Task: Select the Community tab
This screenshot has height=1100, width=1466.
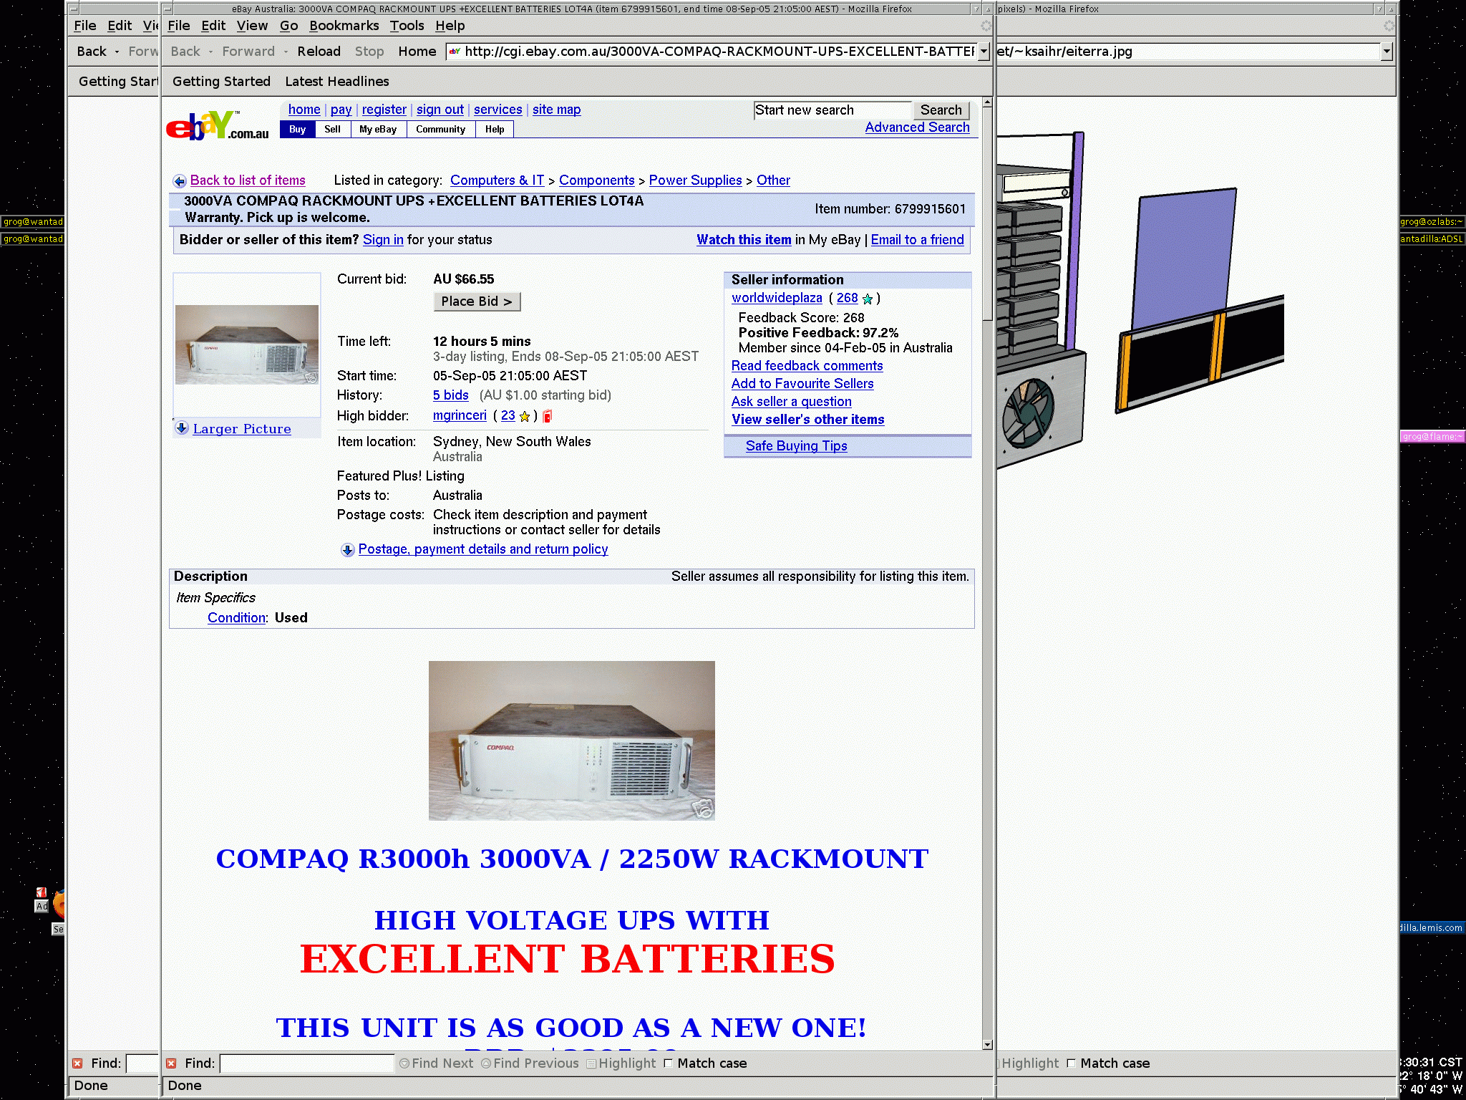Action: pyautogui.click(x=441, y=130)
